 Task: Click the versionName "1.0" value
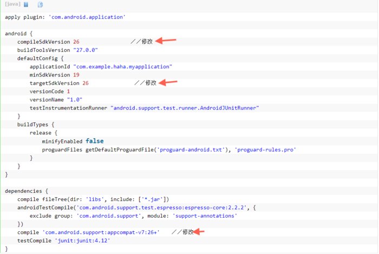[x=75, y=100]
